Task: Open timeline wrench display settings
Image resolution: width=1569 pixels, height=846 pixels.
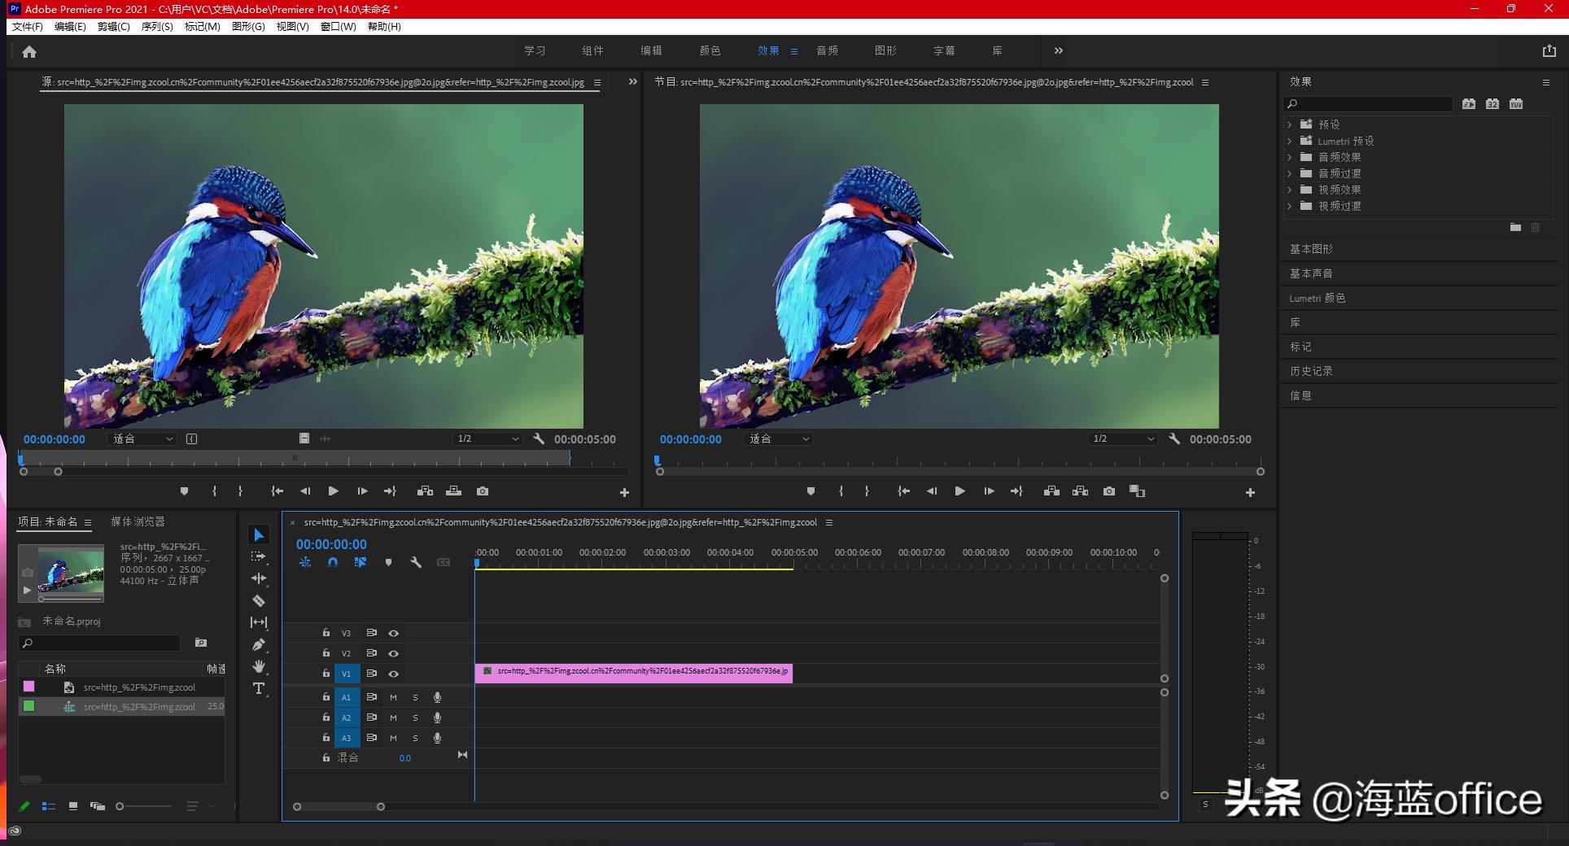Action: (x=416, y=562)
